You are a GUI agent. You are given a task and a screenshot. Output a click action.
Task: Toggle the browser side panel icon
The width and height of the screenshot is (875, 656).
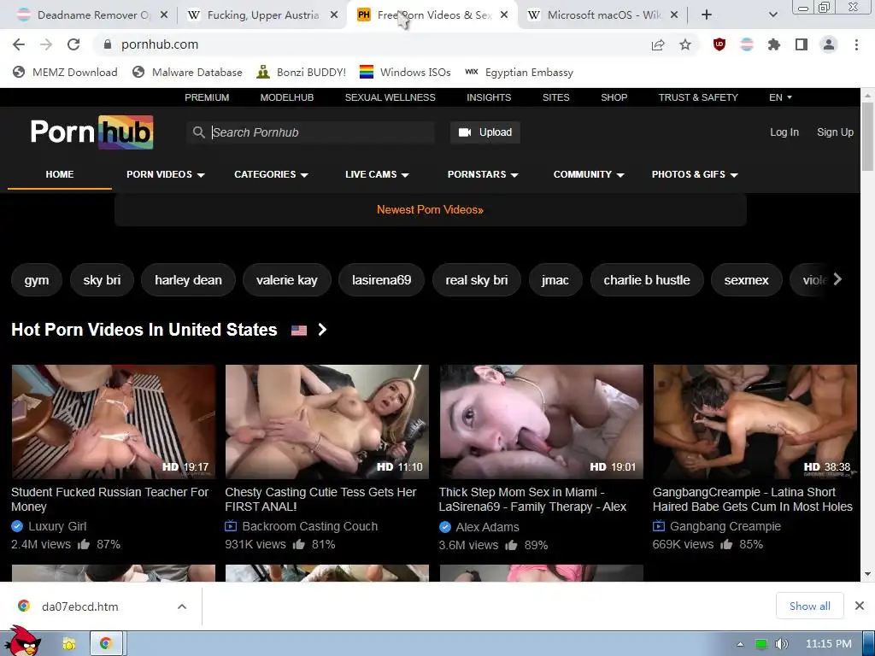click(x=802, y=44)
